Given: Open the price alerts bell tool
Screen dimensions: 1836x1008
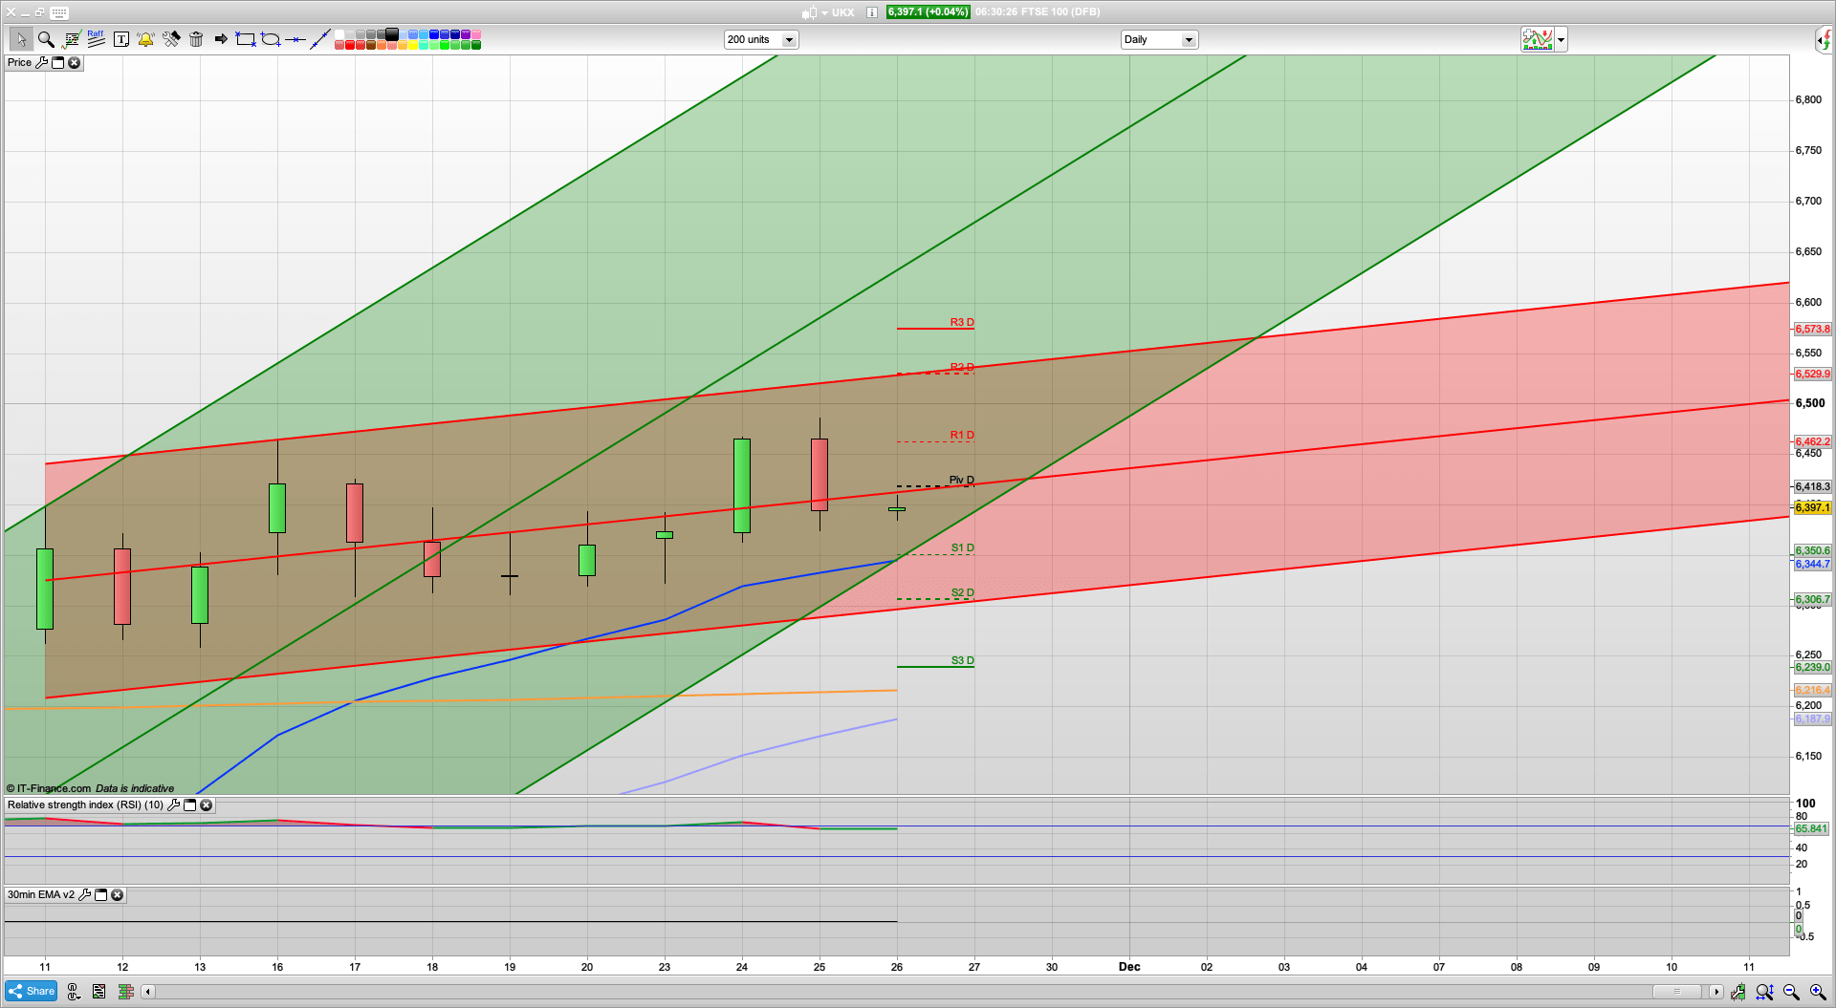Looking at the screenshot, I should coord(145,39).
